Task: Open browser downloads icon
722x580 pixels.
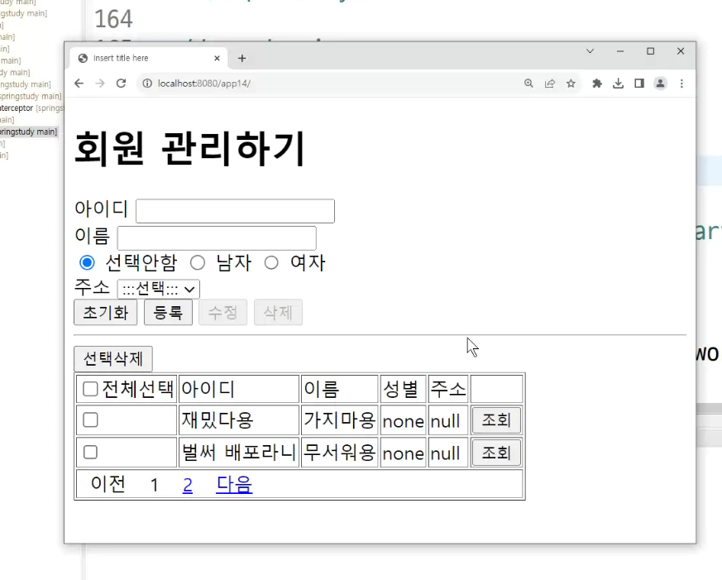Action: point(619,84)
